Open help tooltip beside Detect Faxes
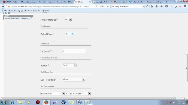 pyautogui.click(x=54, y=34)
